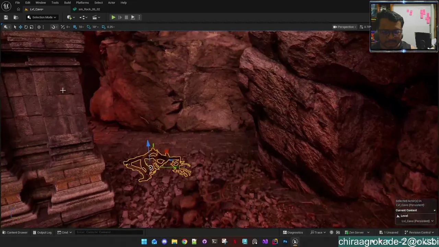Open the Build menu
Image resolution: width=439 pixels, height=247 pixels.
tap(68, 3)
